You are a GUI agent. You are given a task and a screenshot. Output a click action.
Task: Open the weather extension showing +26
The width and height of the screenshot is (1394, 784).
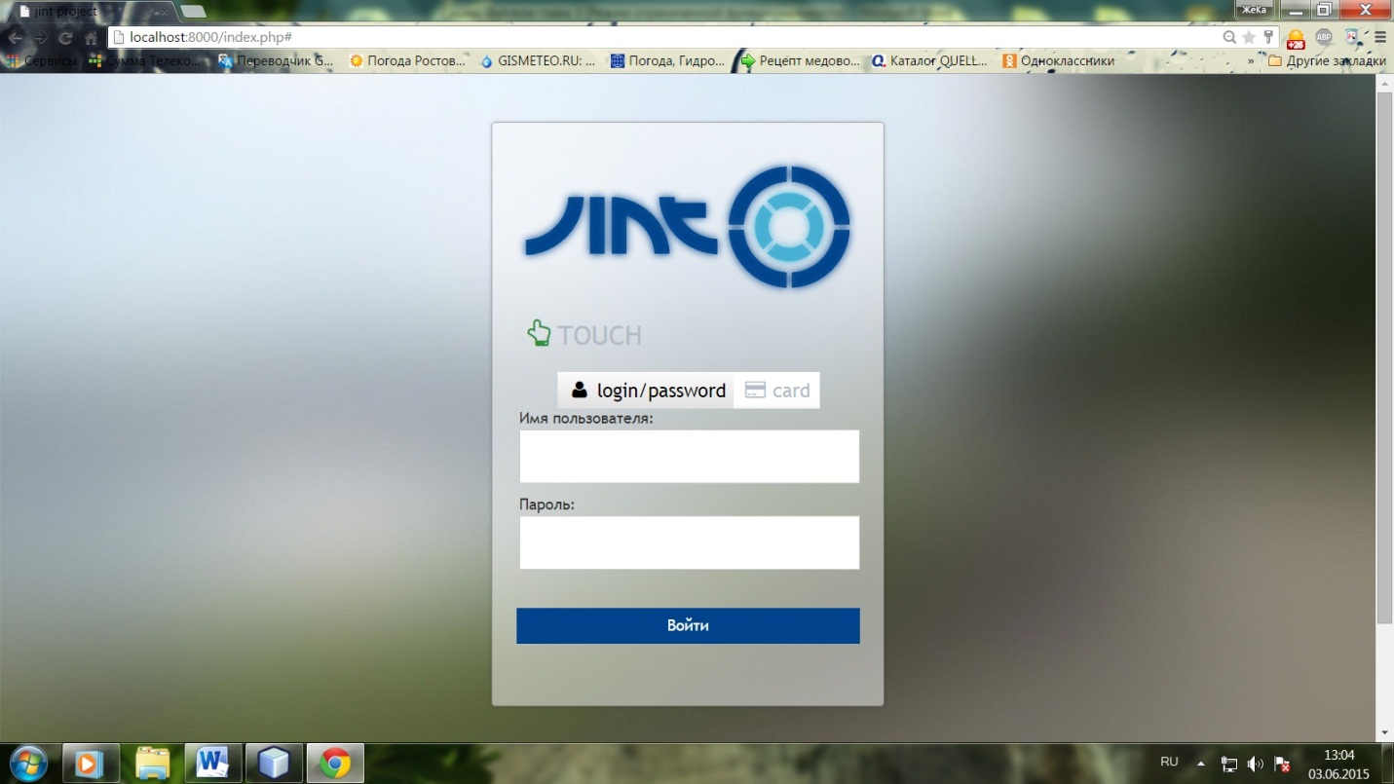pos(1296,39)
